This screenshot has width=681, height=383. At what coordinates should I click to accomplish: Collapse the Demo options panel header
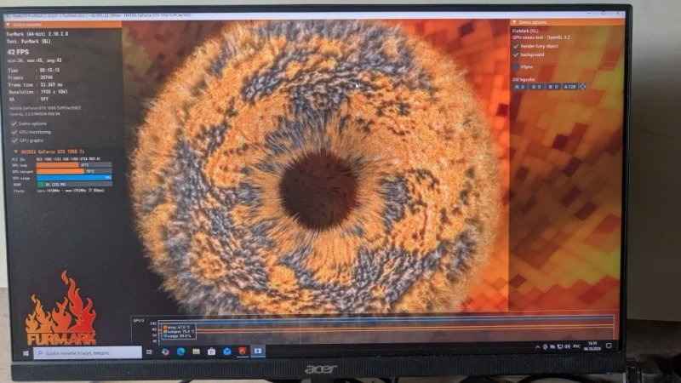567,22
